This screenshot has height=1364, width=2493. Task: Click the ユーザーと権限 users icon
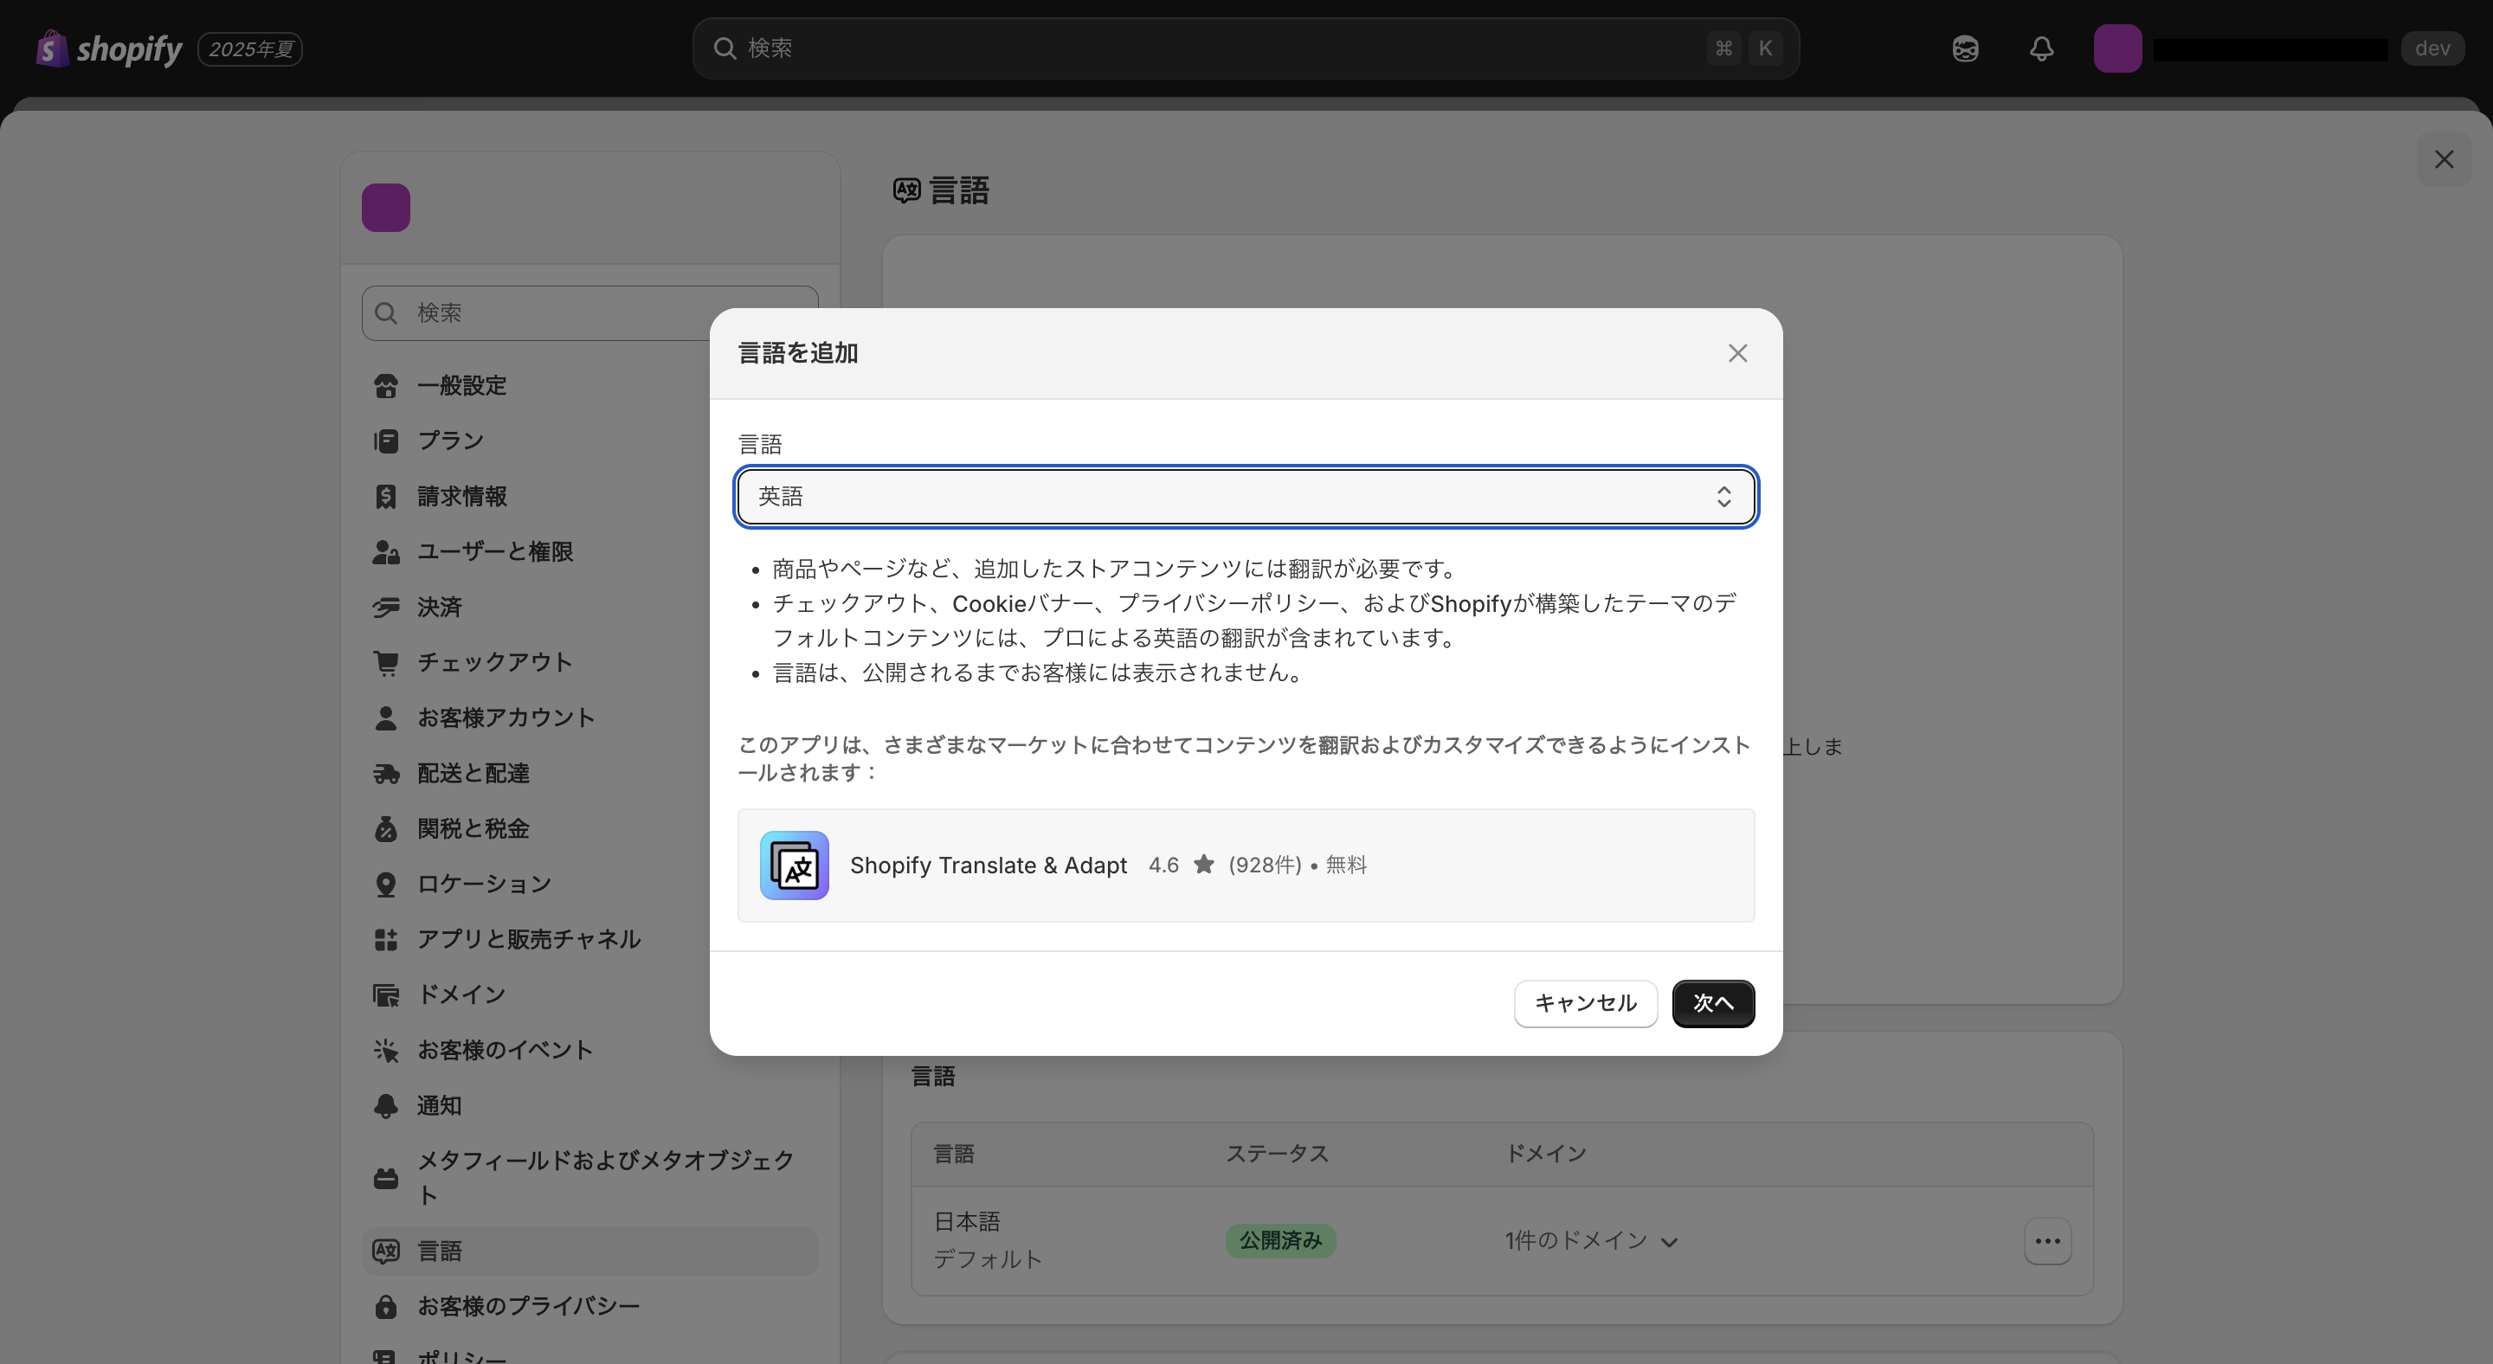(x=385, y=551)
